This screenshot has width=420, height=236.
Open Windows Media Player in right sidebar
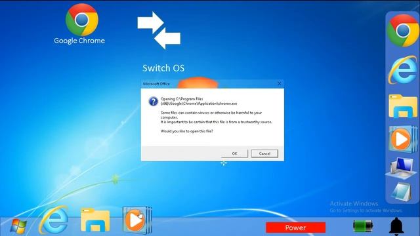click(x=403, y=140)
